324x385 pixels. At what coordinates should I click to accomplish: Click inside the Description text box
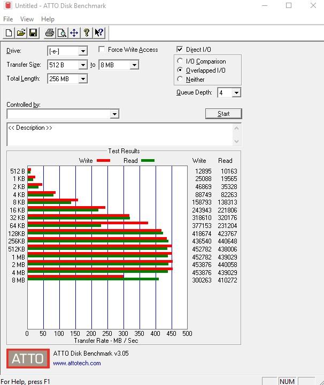click(x=120, y=135)
